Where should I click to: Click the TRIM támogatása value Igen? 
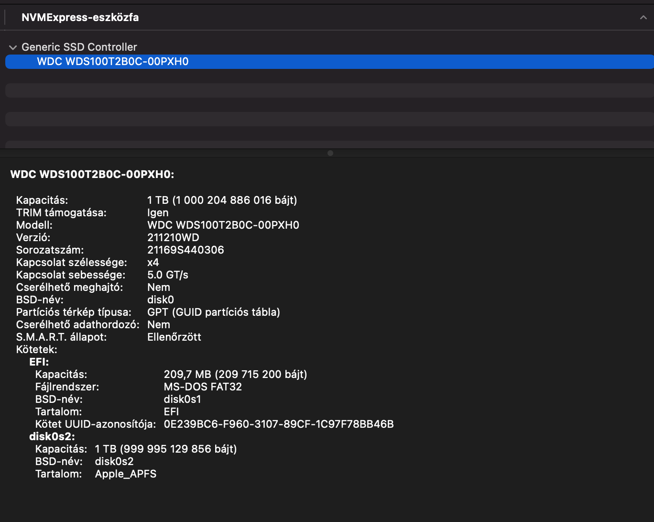[158, 212]
